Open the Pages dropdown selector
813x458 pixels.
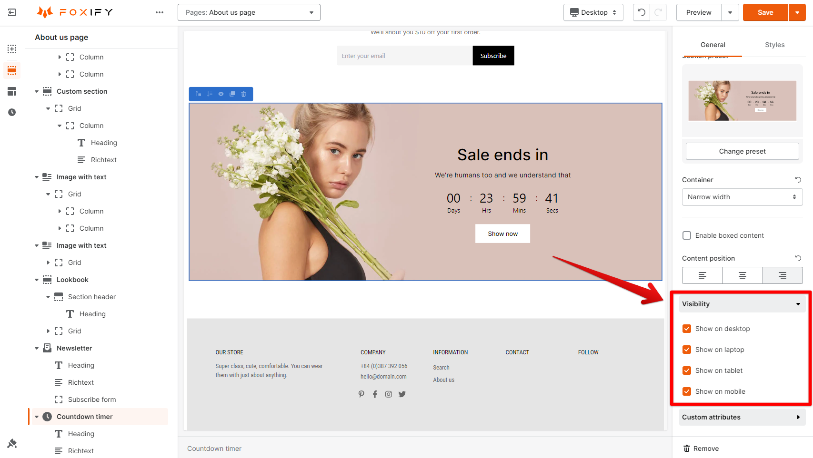pyautogui.click(x=249, y=12)
